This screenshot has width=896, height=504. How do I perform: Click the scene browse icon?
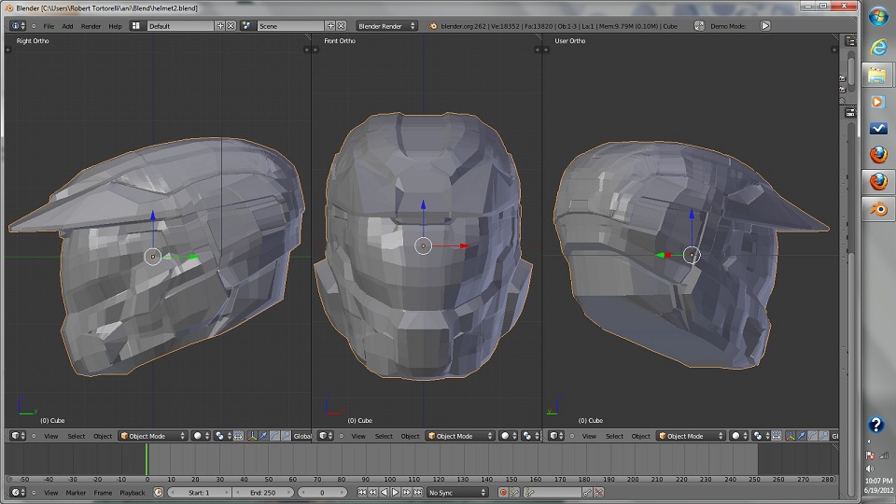pos(246,26)
